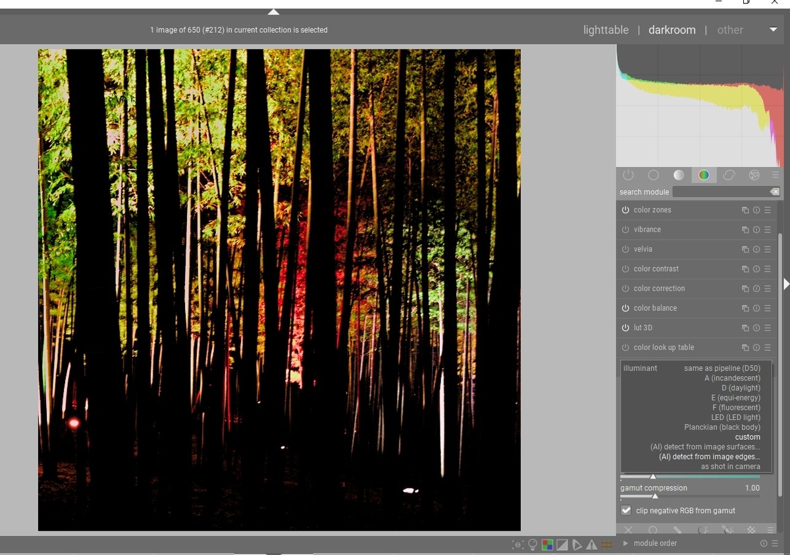Click the histogram display
Screen dimensions: 790x555
click(x=700, y=105)
